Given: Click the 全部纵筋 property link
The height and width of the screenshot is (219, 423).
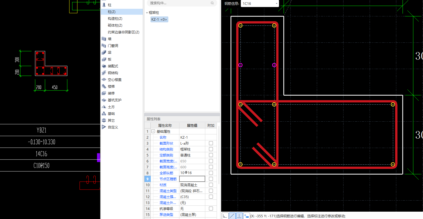Looking at the screenshot, I should click(x=166, y=173).
